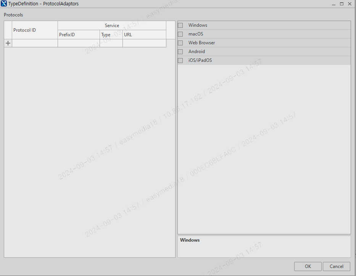
Task: Tick the Android platform checkbox
Action: pyautogui.click(x=180, y=51)
